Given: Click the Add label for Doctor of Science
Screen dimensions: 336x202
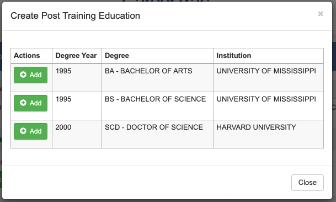Looking at the screenshot, I should tap(35, 131).
